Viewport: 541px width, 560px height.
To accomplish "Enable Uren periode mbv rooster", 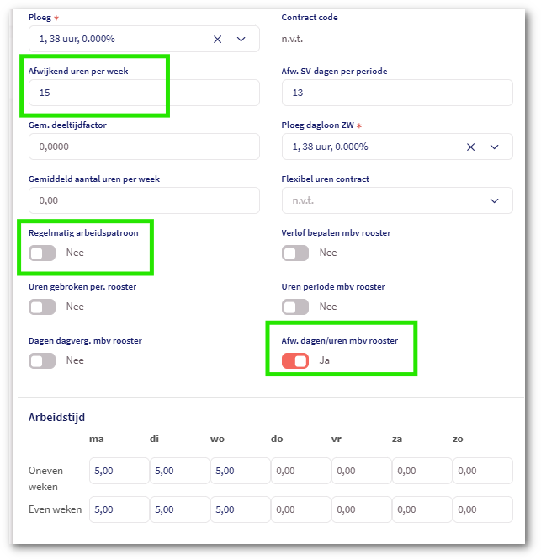I will [295, 307].
